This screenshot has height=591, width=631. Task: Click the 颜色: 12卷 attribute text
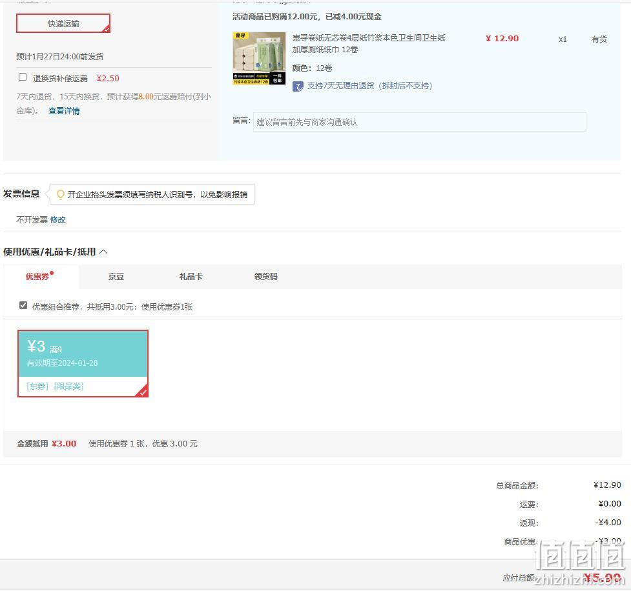[x=313, y=68]
